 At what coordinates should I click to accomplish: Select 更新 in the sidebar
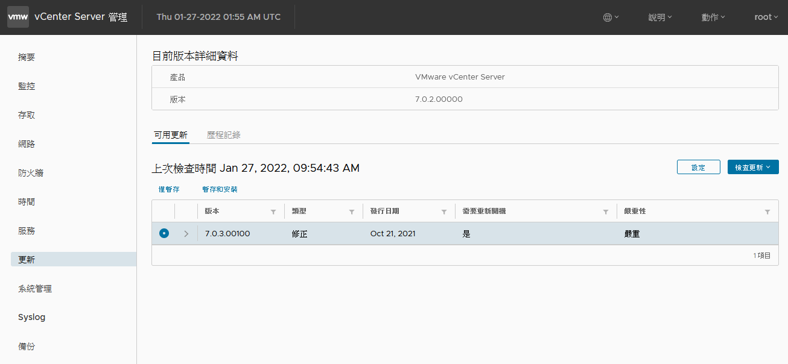[74, 259]
